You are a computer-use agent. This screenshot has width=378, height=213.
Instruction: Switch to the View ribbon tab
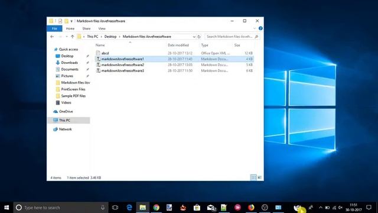(102, 28)
